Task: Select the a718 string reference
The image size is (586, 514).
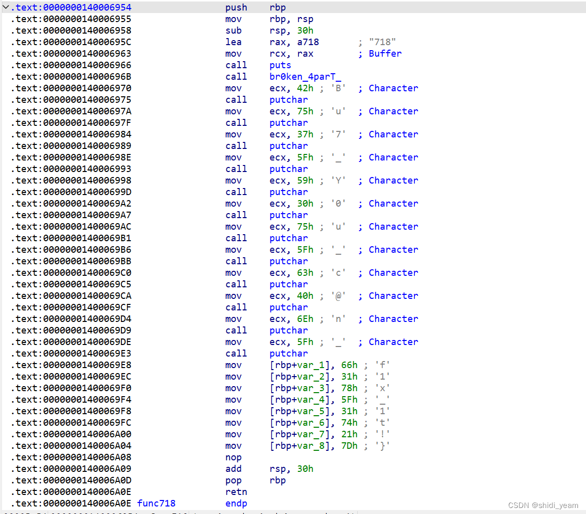Action: click(x=308, y=42)
